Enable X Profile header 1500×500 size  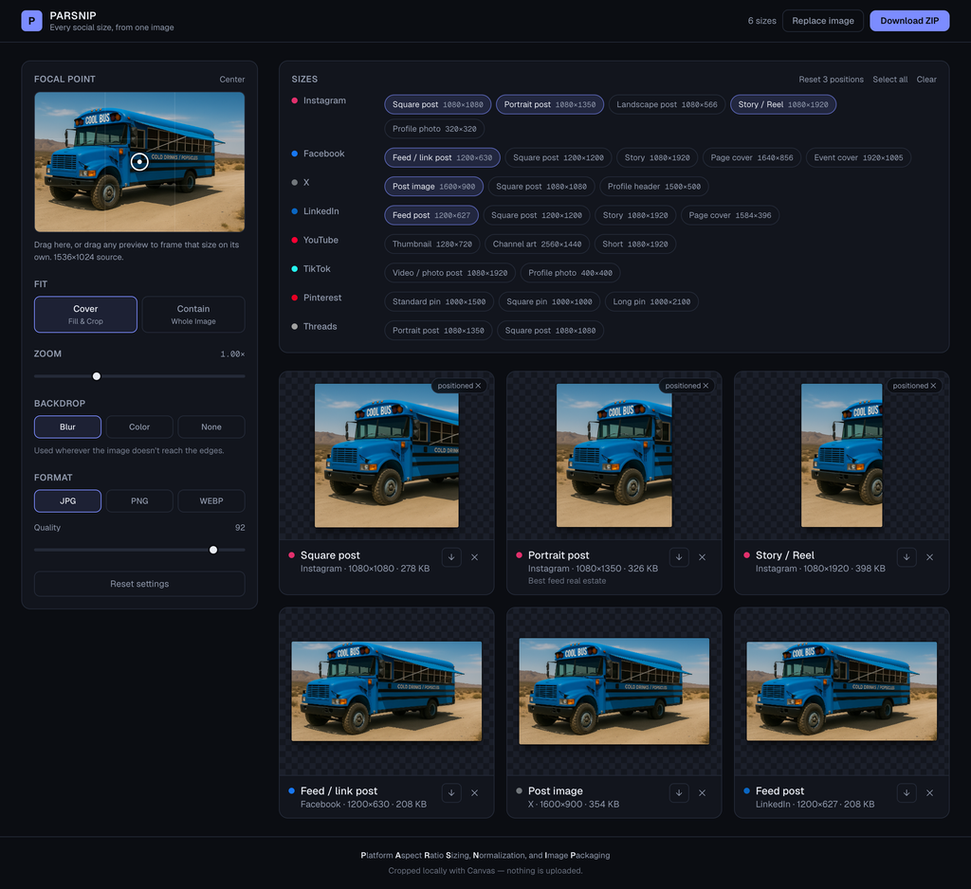(654, 187)
